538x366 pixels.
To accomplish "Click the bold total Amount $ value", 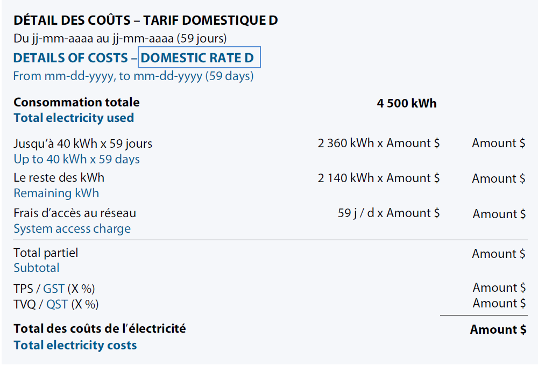I will [498, 330].
